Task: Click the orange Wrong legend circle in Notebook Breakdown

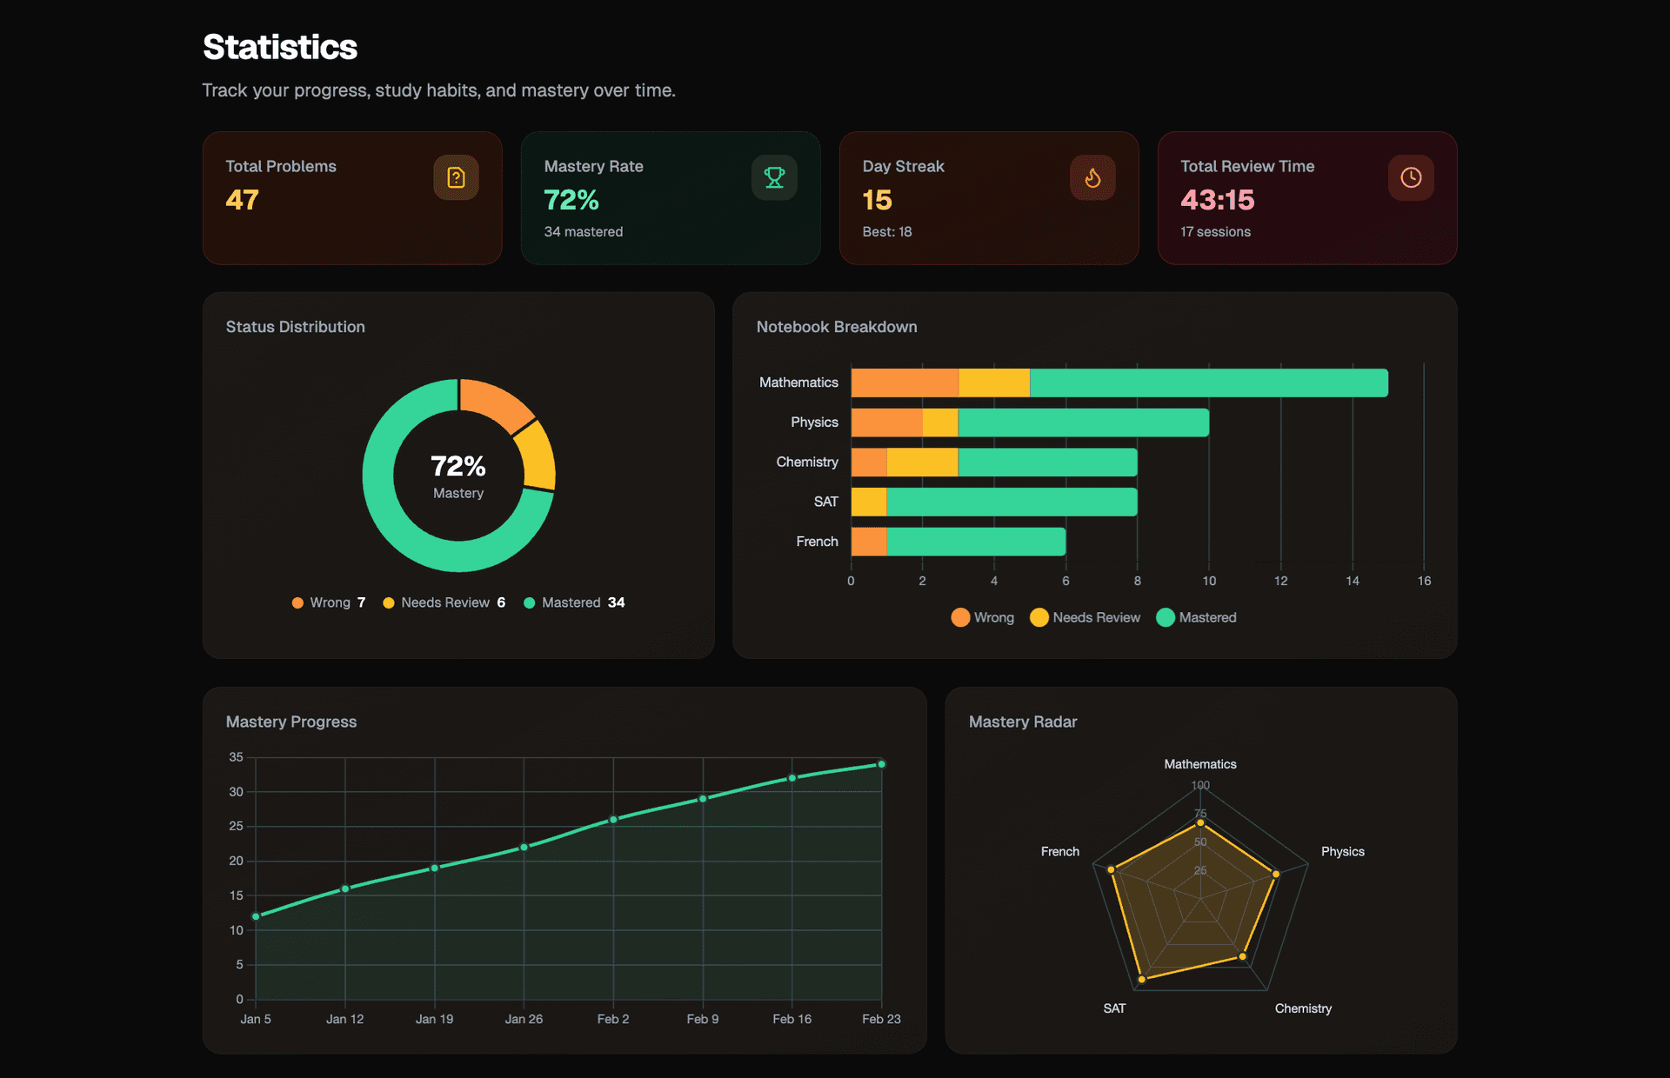Action: (960, 617)
